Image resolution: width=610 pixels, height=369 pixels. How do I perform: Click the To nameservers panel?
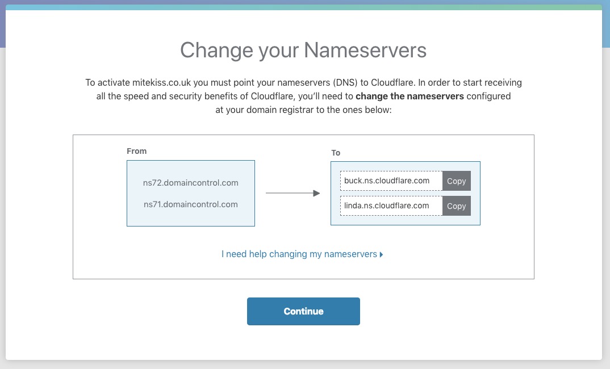coord(405,193)
